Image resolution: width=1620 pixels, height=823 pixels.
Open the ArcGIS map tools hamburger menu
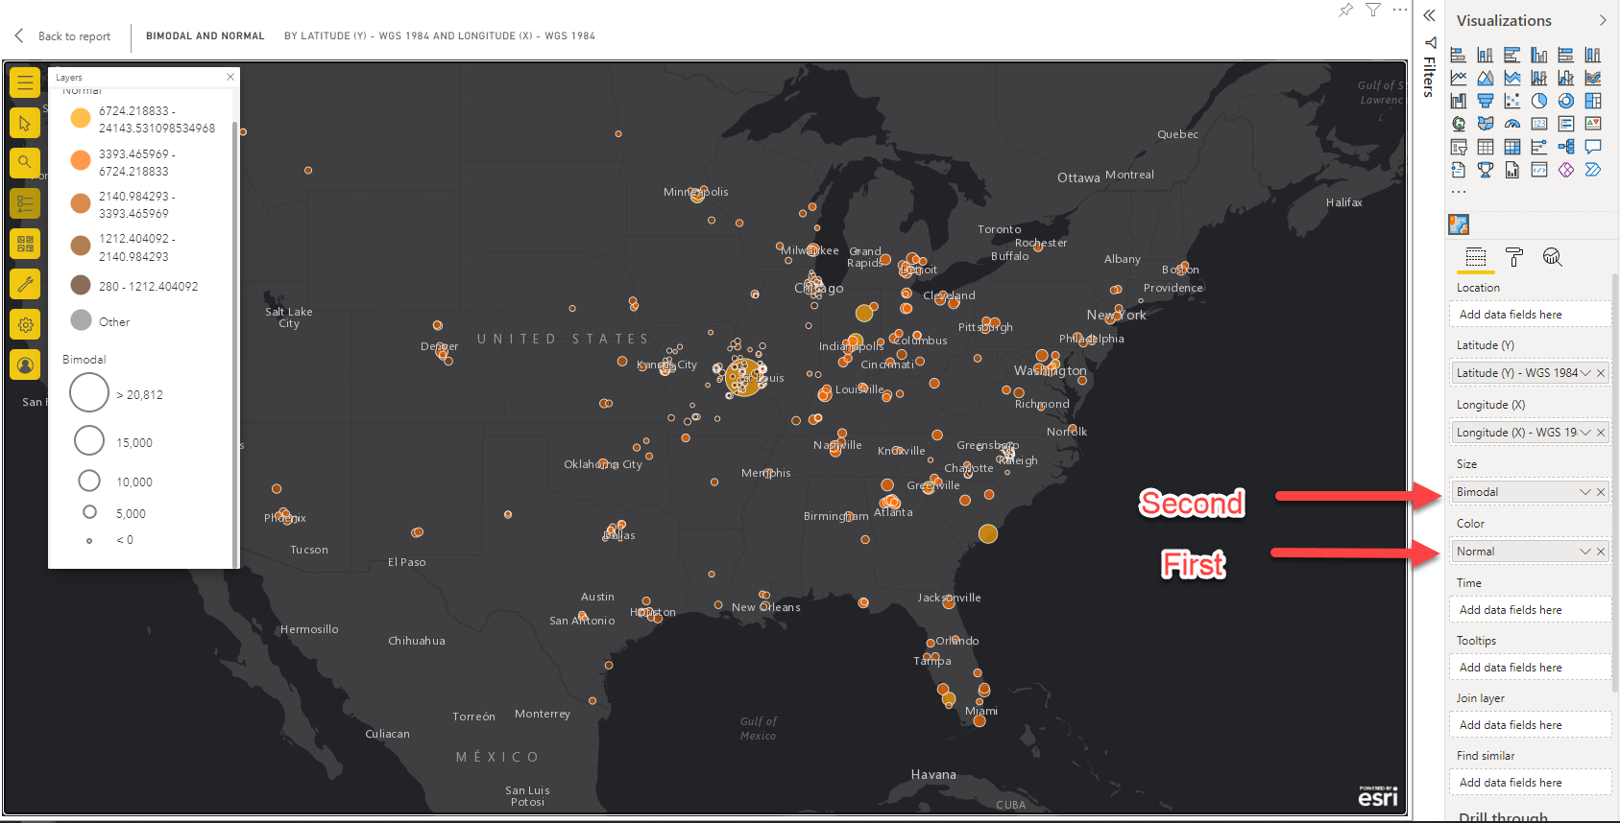[x=25, y=82]
